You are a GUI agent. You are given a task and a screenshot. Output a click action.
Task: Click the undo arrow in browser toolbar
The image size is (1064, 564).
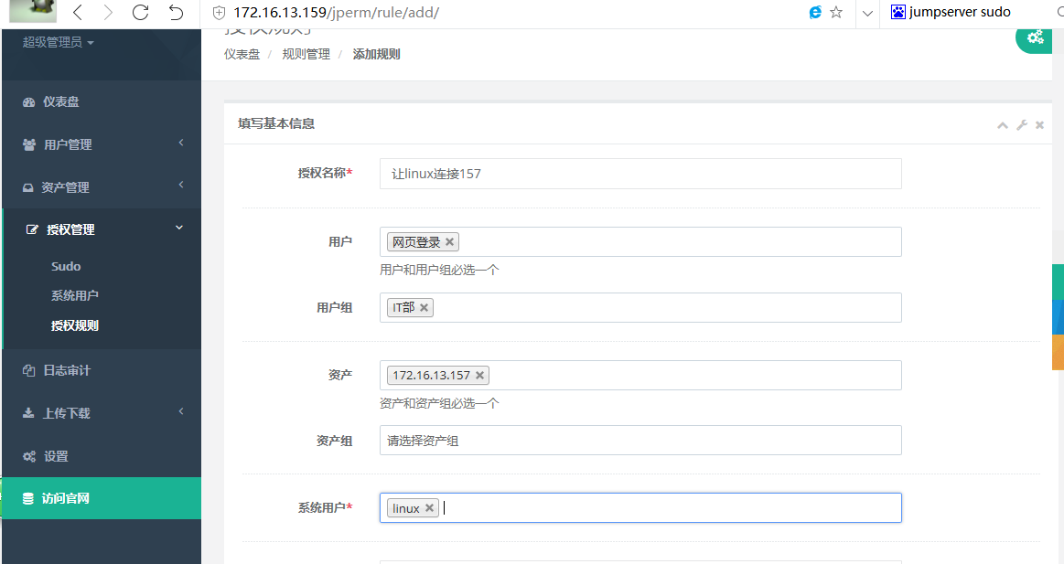pos(177,13)
